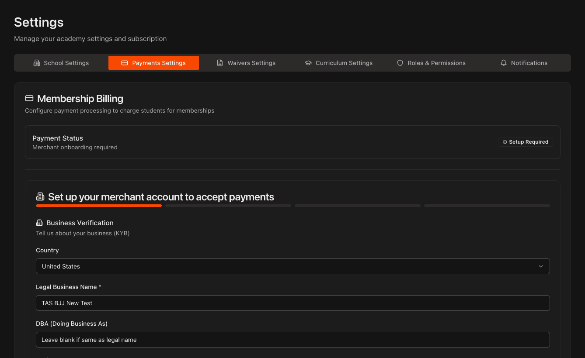This screenshot has height=358, width=585.
Task: Open Roles & Permissions tab
Action: 432,63
